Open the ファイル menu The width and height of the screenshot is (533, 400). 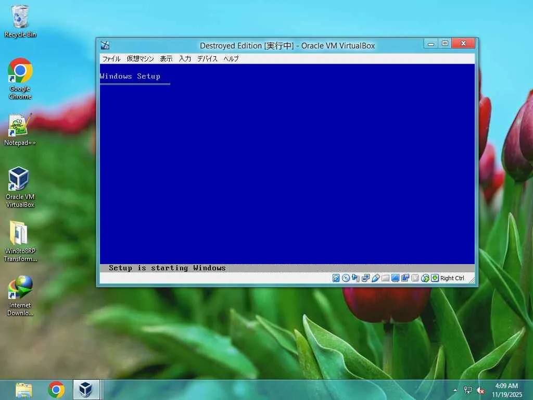[x=111, y=58]
